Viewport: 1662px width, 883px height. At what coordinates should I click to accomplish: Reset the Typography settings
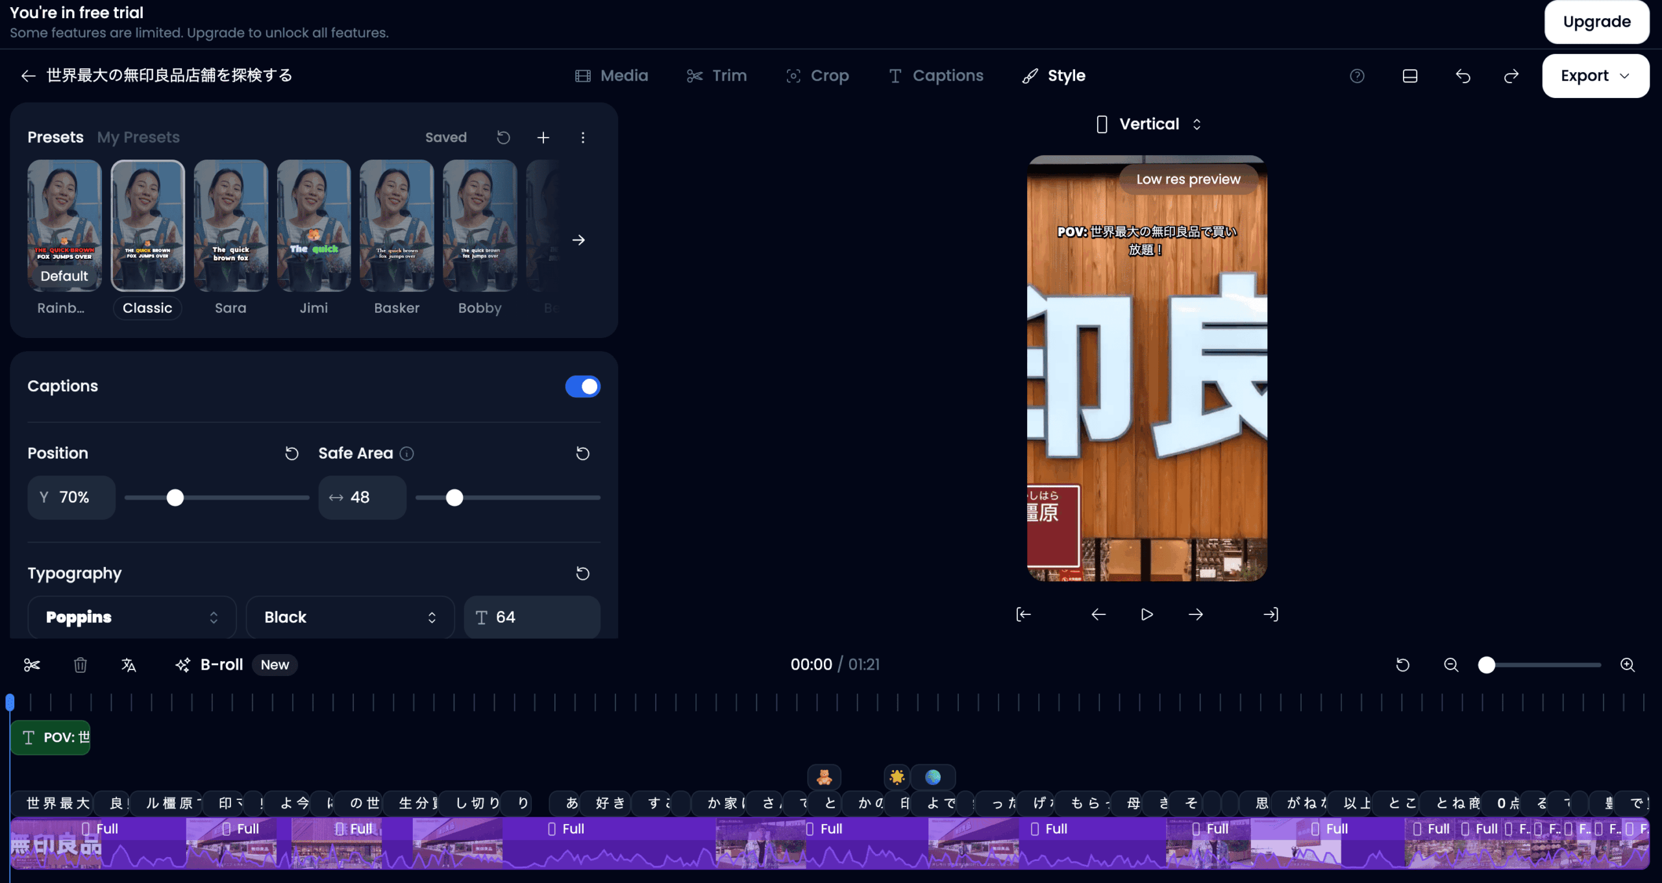[x=582, y=574]
